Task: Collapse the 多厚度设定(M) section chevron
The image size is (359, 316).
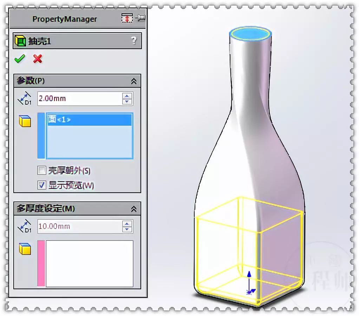Action: [133, 209]
